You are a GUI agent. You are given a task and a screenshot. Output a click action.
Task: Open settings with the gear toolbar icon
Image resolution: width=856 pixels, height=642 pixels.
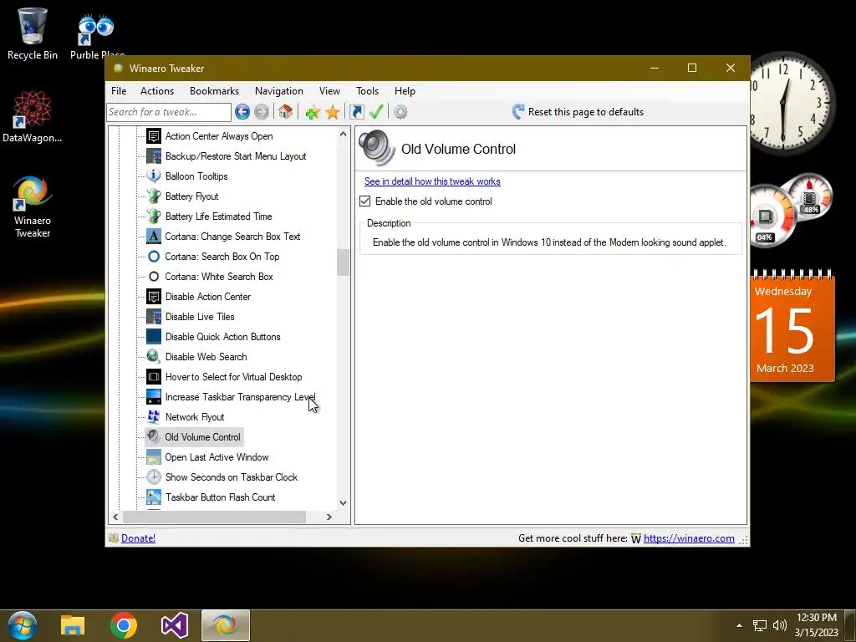pos(400,112)
